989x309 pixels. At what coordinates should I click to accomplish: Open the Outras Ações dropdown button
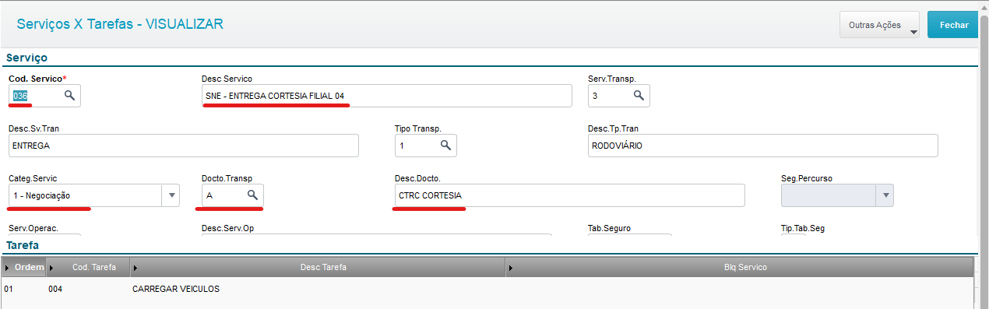[x=879, y=25]
